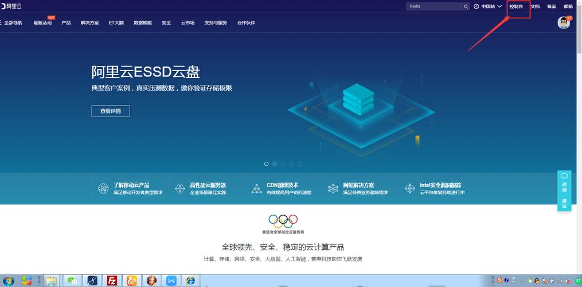Click the 阿里云ESSD云盘 banner title
Screen dimensions: 582x287
[146, 72]
